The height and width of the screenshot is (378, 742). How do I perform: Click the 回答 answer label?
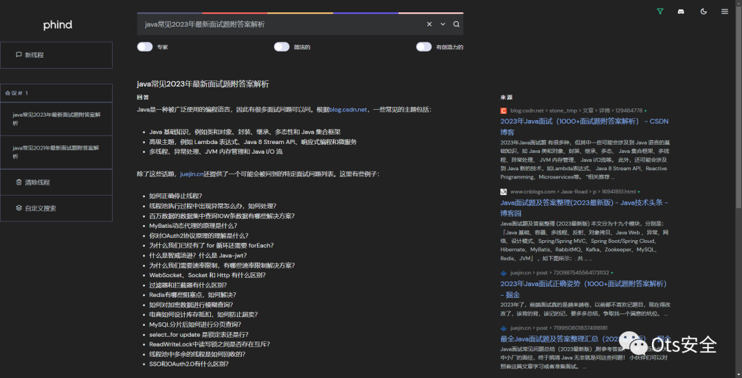(143, 97)
